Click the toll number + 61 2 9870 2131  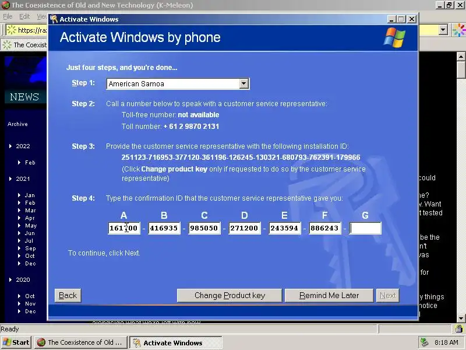[x=192, y=127]
